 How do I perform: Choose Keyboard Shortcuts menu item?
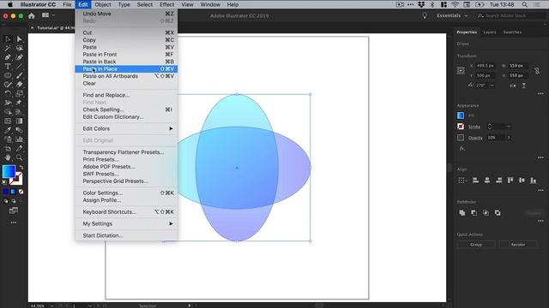tap(127, 212)
